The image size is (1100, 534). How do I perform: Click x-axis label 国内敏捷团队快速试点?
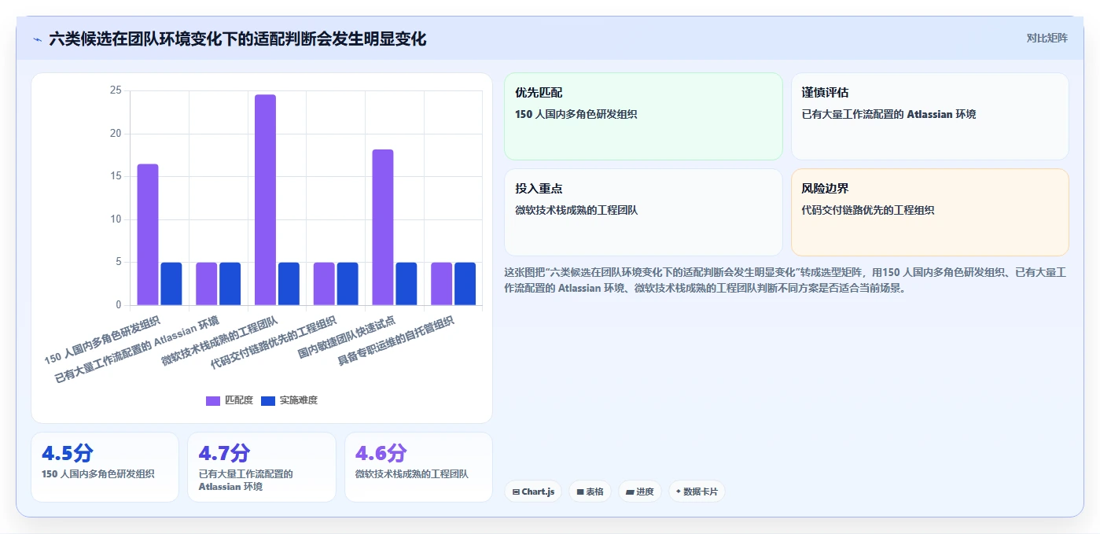pos(347,337)
